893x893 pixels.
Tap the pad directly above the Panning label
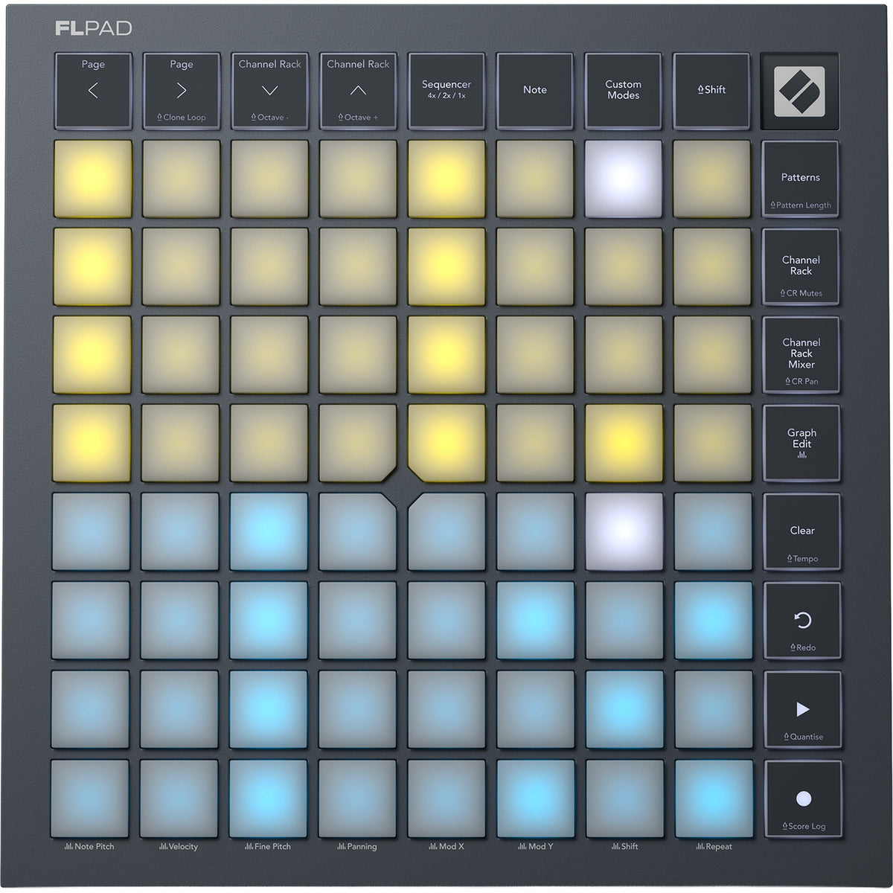coord(357,798)
